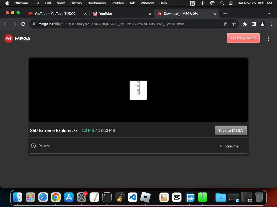
Task: Open CapCut from the Dock
Action: (x=177, y=197)
